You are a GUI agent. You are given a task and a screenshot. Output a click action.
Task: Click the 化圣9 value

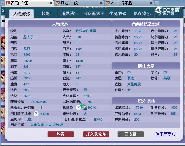[98, 120]
